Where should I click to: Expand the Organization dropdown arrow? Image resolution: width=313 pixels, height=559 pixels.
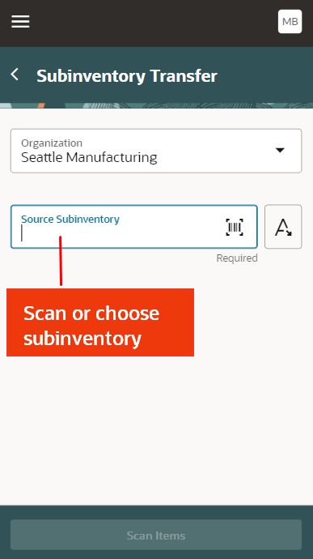tap(280, 150)
